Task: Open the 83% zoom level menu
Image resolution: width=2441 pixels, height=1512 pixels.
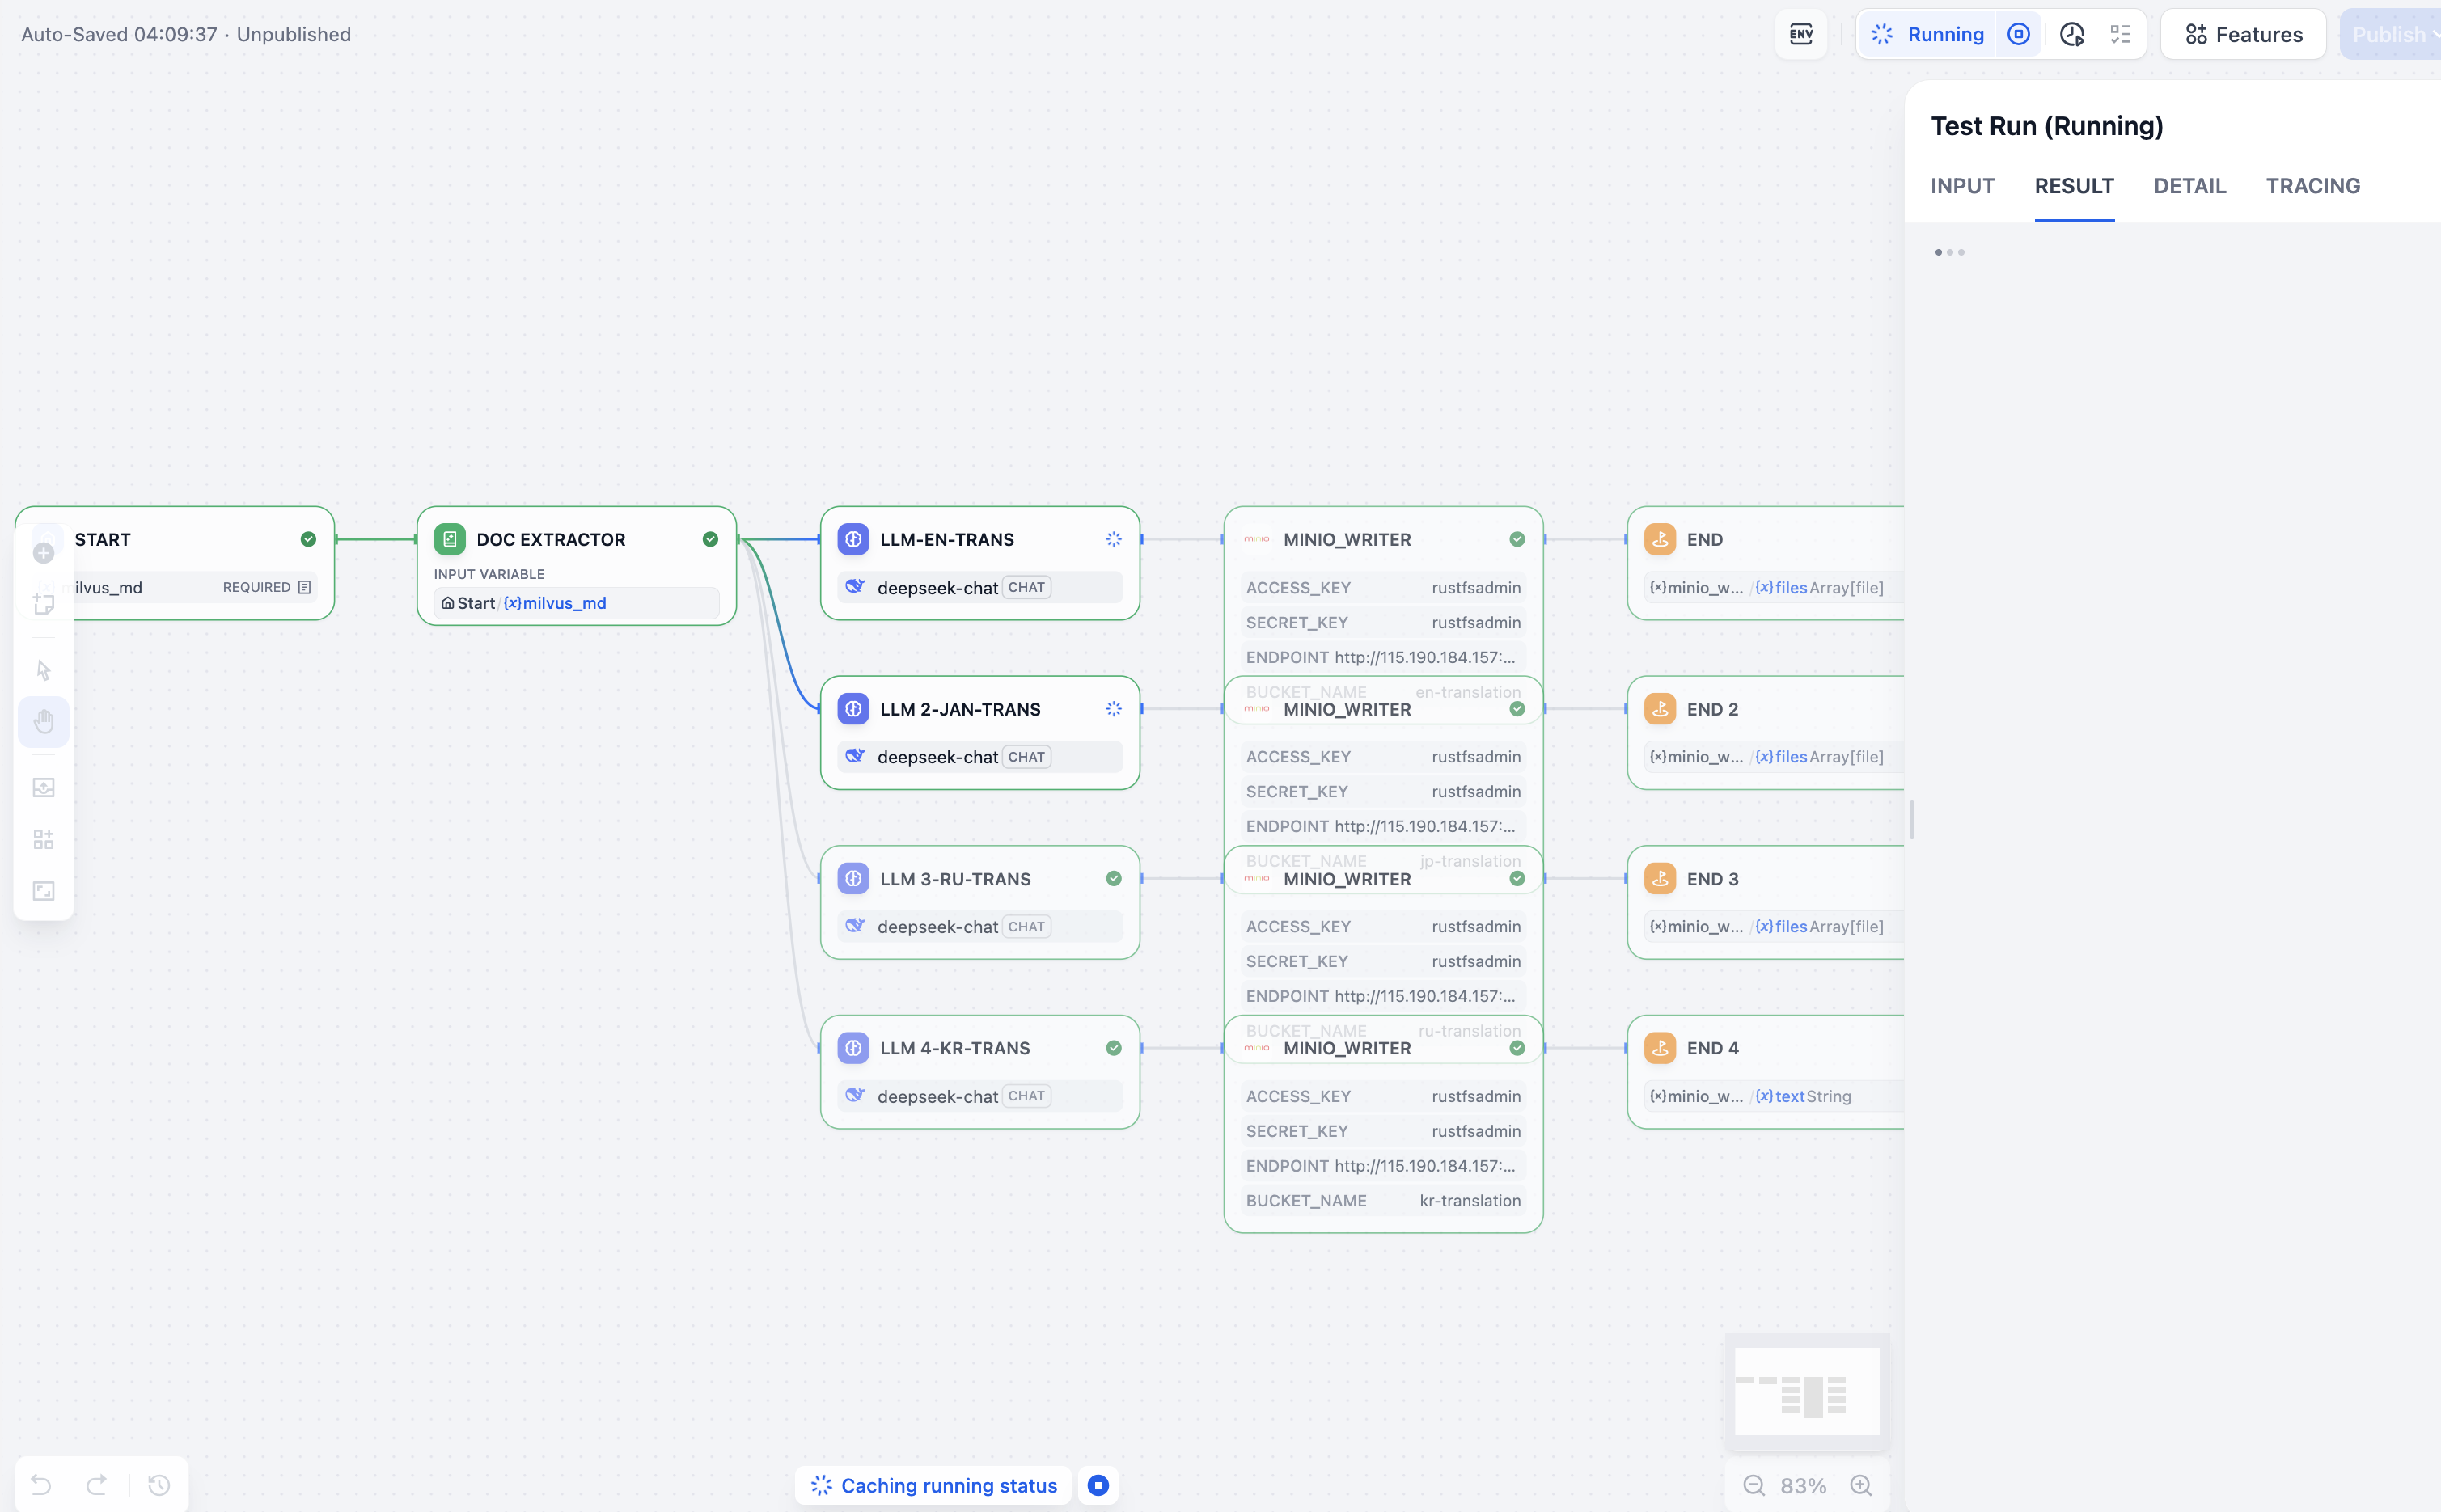Action: [x=1803, y=1485]
